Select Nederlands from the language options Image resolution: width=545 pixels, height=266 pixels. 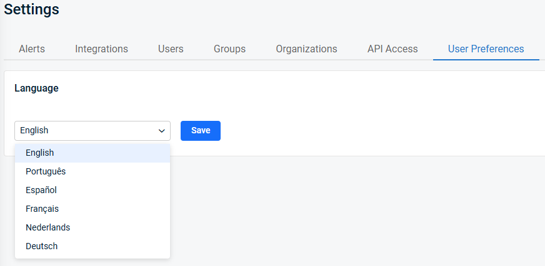tap(92, 227)
